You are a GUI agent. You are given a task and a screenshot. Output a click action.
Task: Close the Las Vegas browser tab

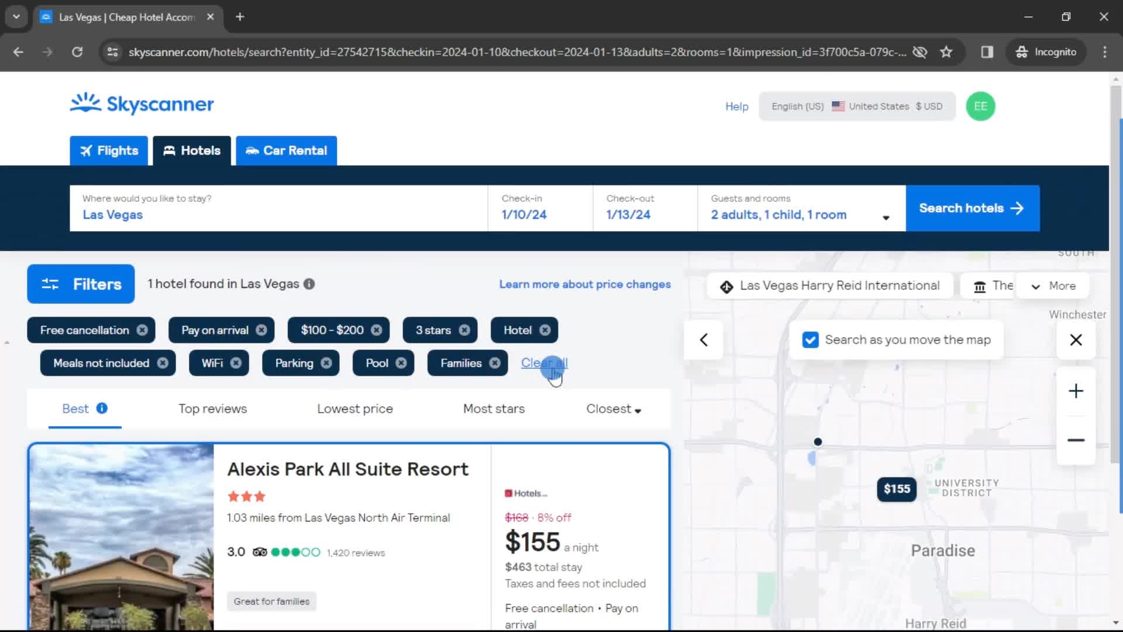[x=211, y=17]
